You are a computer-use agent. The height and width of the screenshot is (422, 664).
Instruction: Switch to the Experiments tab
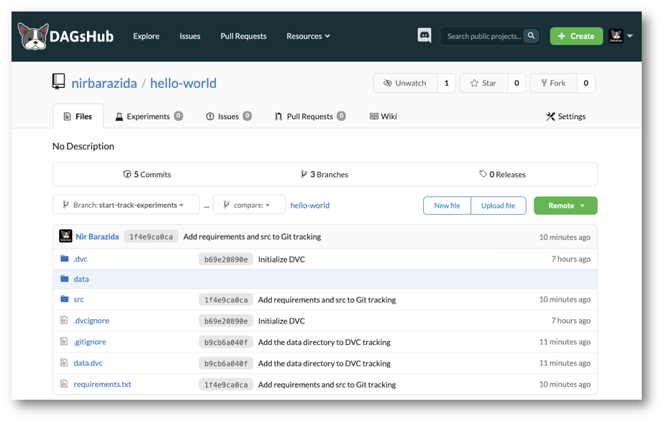click(x=148, y=116)
